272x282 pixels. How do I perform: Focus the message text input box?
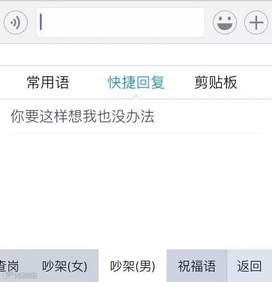click(x=120, y=22)
